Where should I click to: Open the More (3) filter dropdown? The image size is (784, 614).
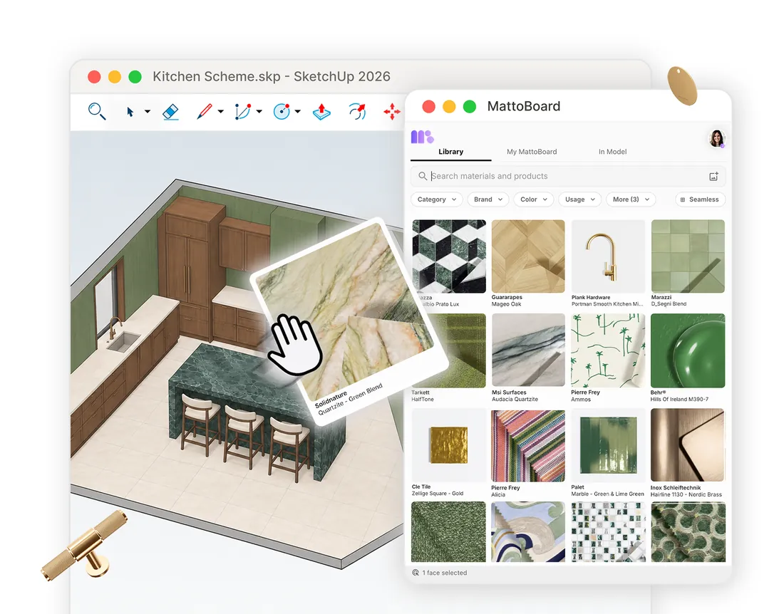(x=631, y=199)
